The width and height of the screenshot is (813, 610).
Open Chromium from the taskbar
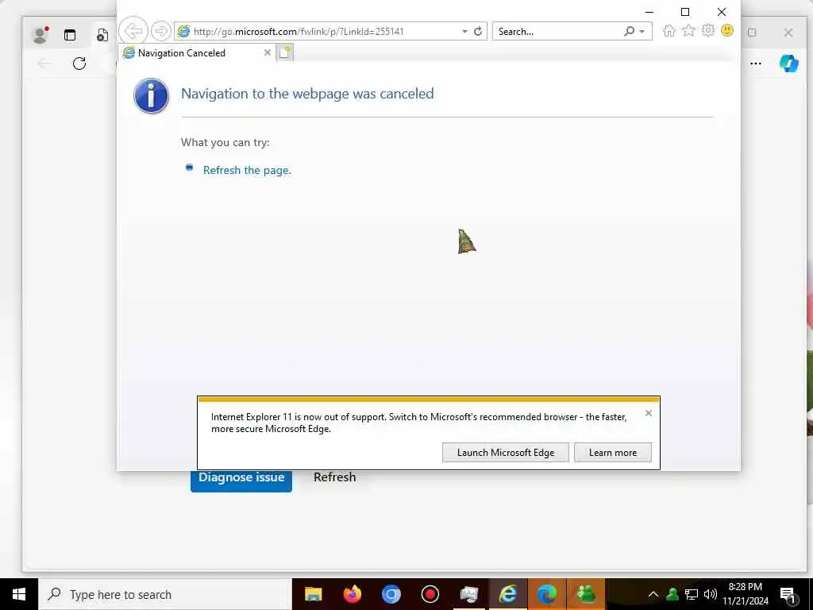click(391, 594)
